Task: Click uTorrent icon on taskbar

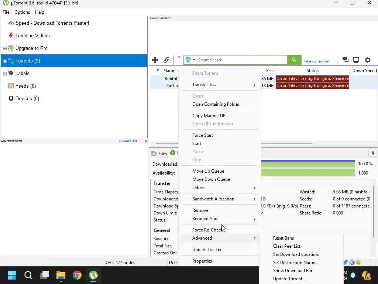Action: click(x=93, y=275)
